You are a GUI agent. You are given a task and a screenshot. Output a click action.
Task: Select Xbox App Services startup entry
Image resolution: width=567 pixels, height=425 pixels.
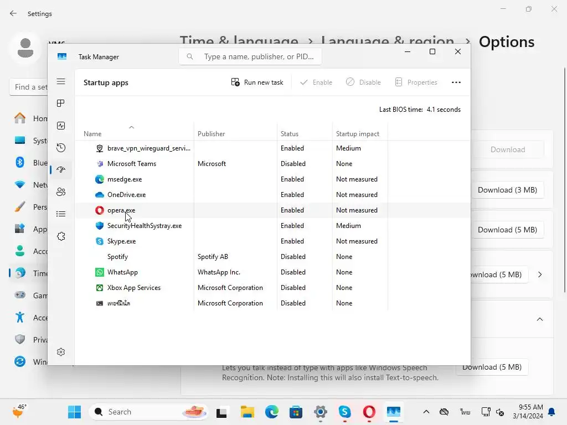272,288
